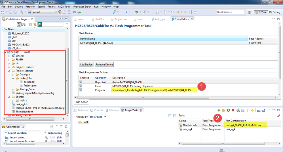283x152 pixels.
Task: Expand the Binaries folder
Action: (x=9, y=56)
